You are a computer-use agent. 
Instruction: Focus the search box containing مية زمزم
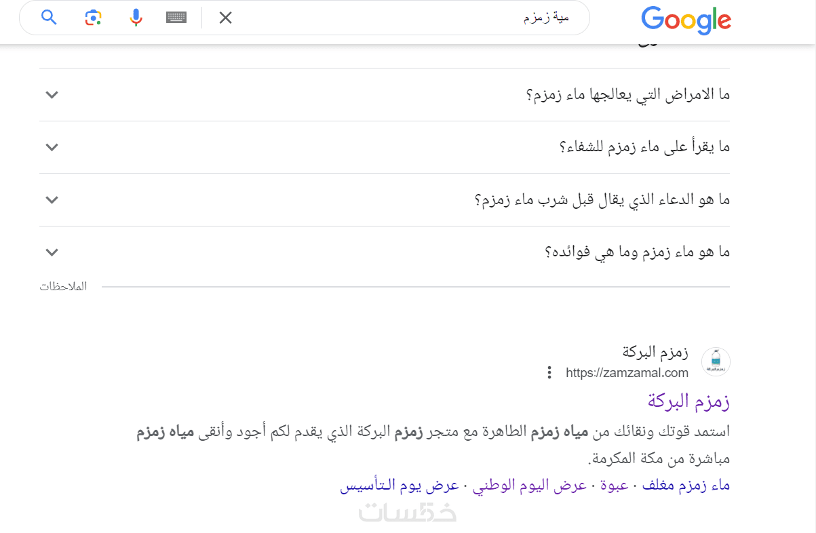(407, 18)
